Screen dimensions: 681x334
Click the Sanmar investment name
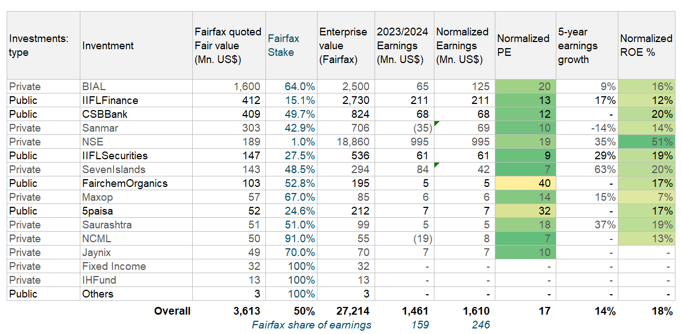(136, 128)
